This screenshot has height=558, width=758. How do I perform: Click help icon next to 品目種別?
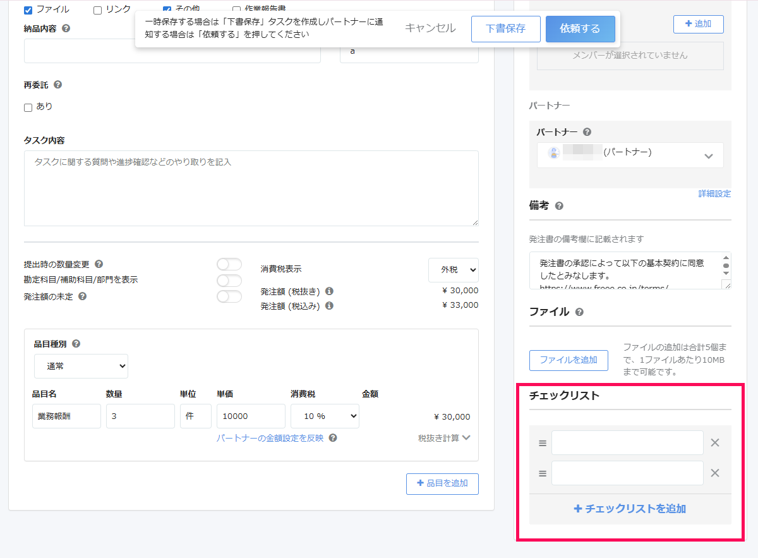[x=76, y=344]
